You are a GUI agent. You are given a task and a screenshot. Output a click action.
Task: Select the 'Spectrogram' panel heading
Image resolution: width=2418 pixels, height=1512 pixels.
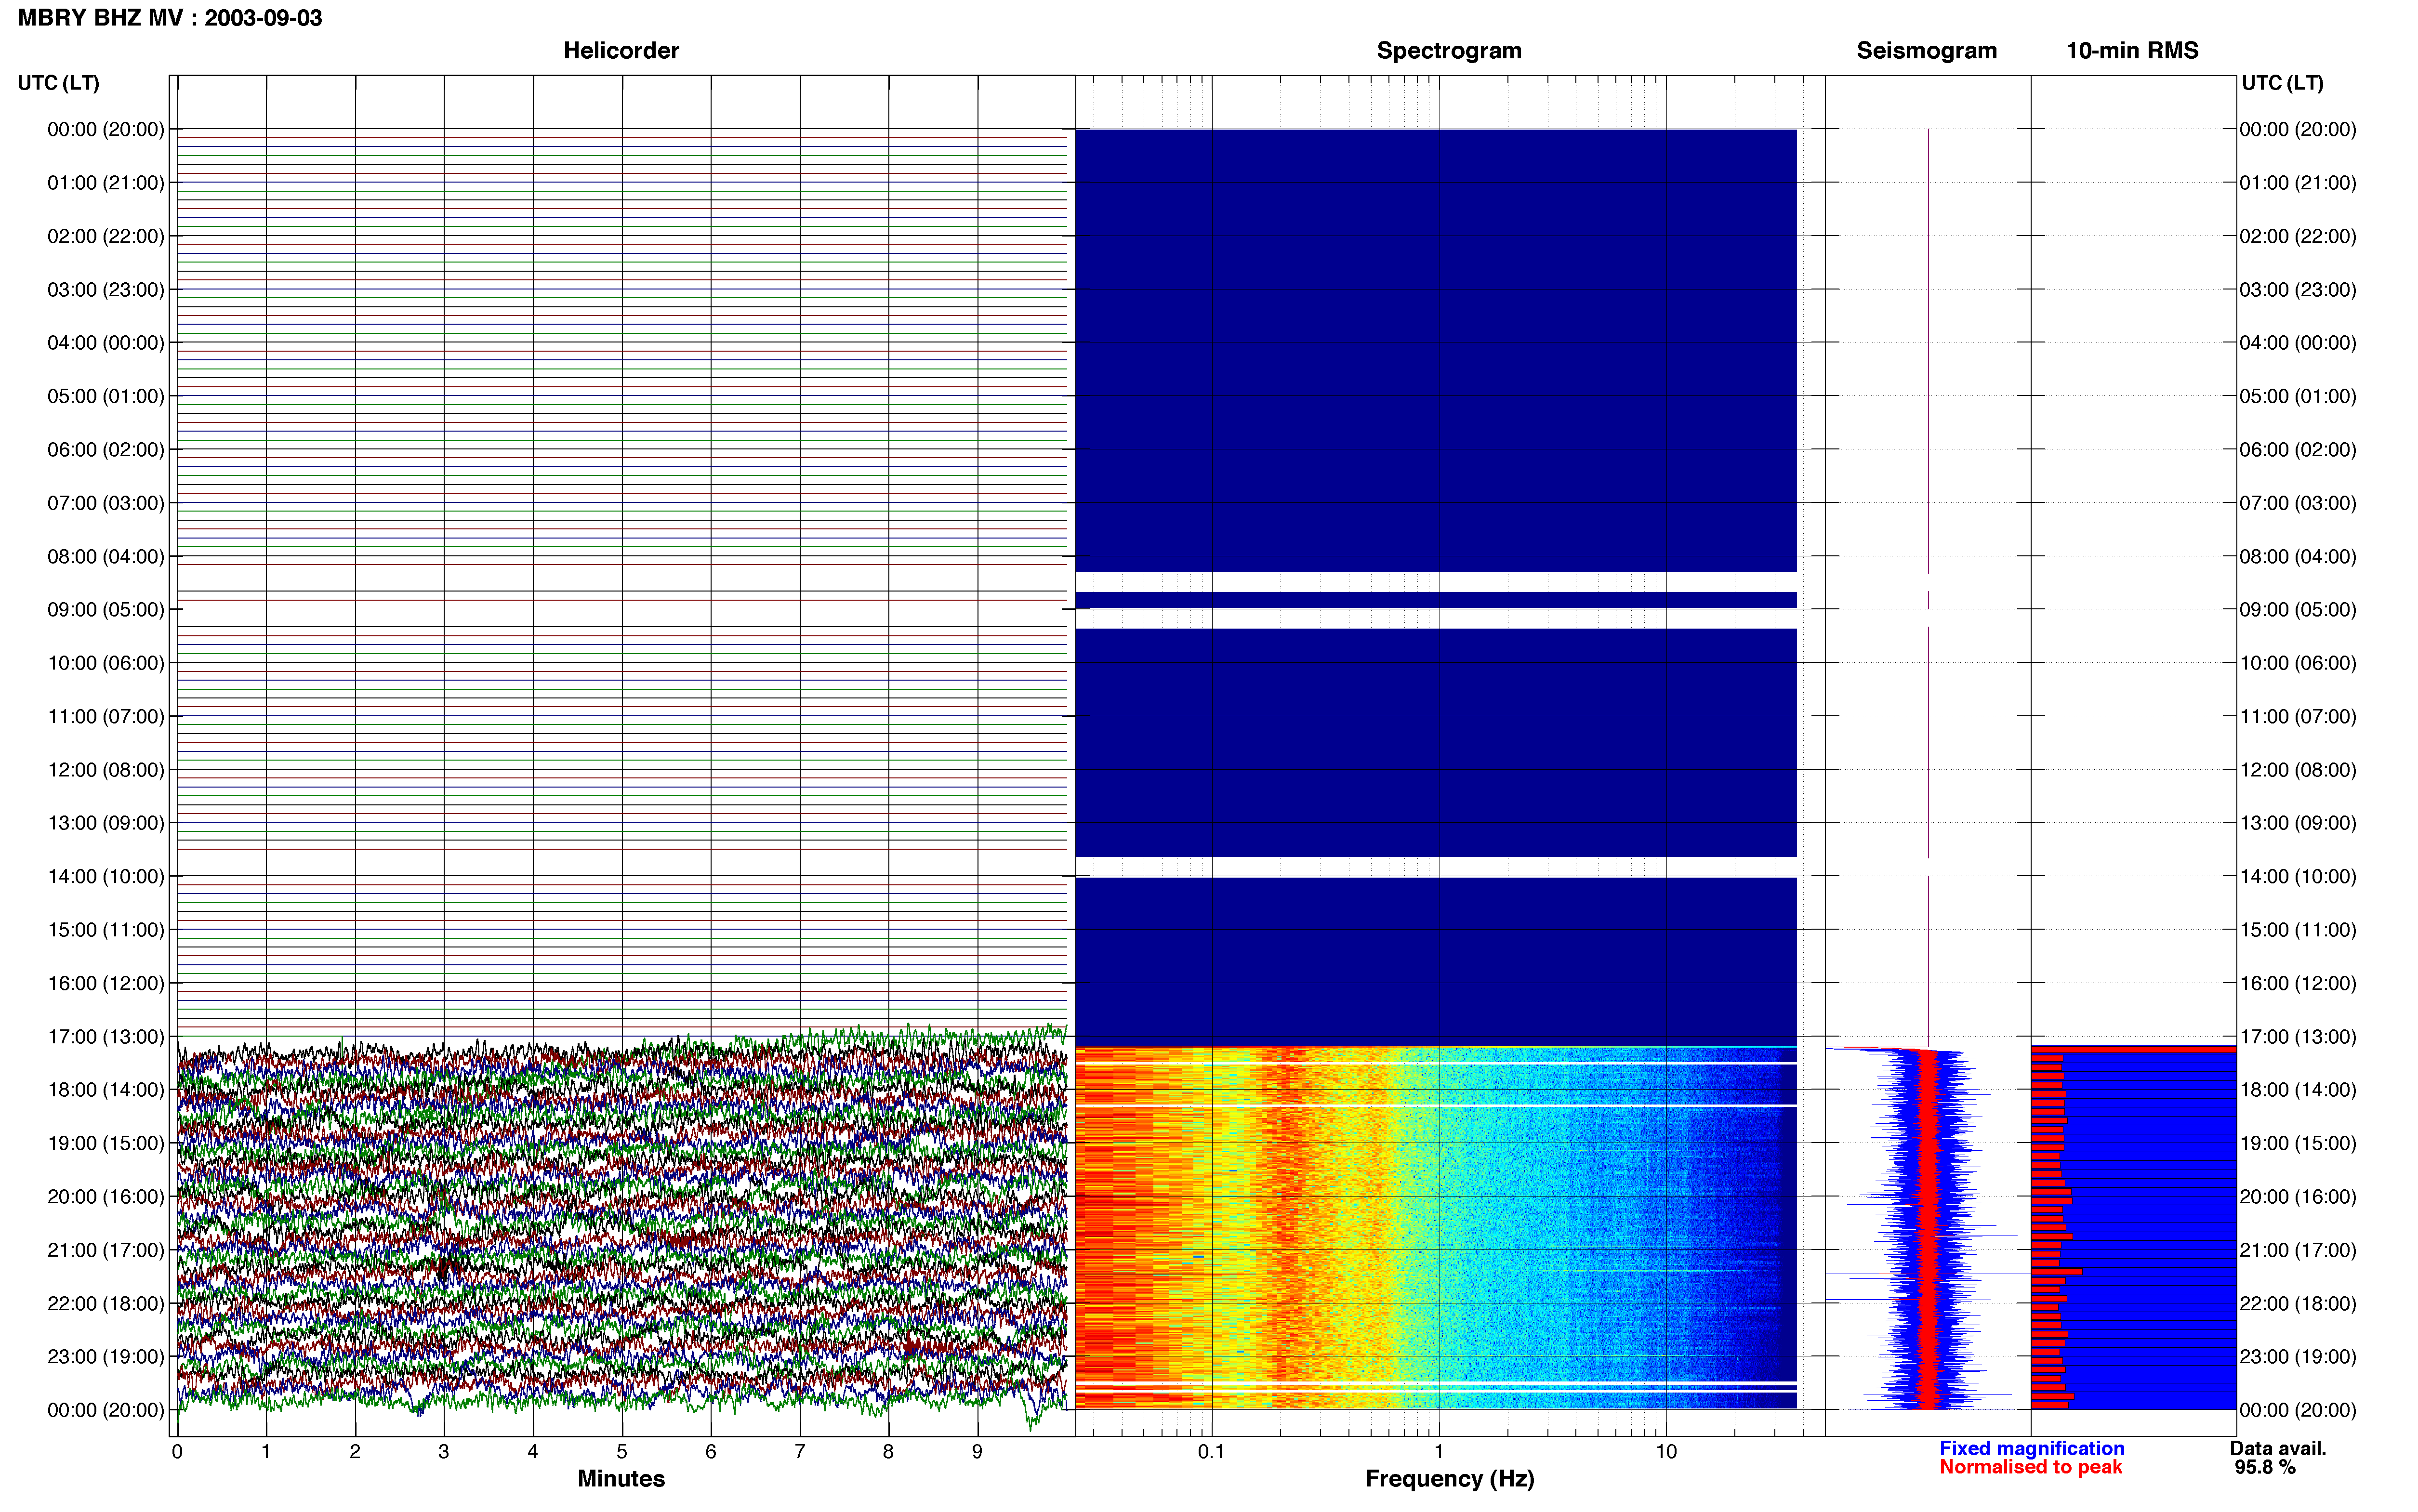[1449, 50]
